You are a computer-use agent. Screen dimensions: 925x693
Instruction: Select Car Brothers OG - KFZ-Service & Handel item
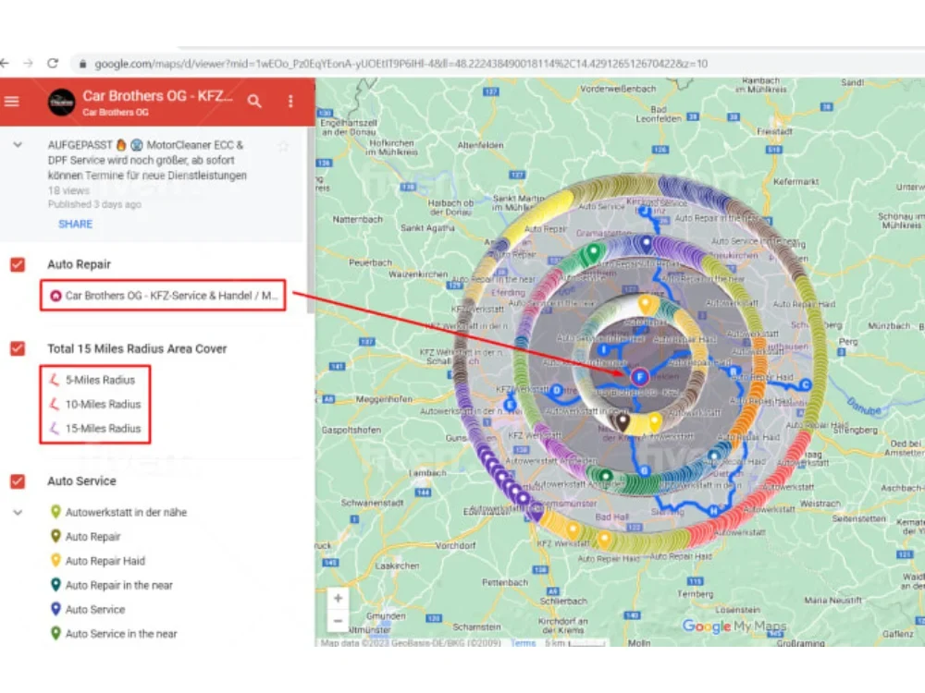(164, 296)
